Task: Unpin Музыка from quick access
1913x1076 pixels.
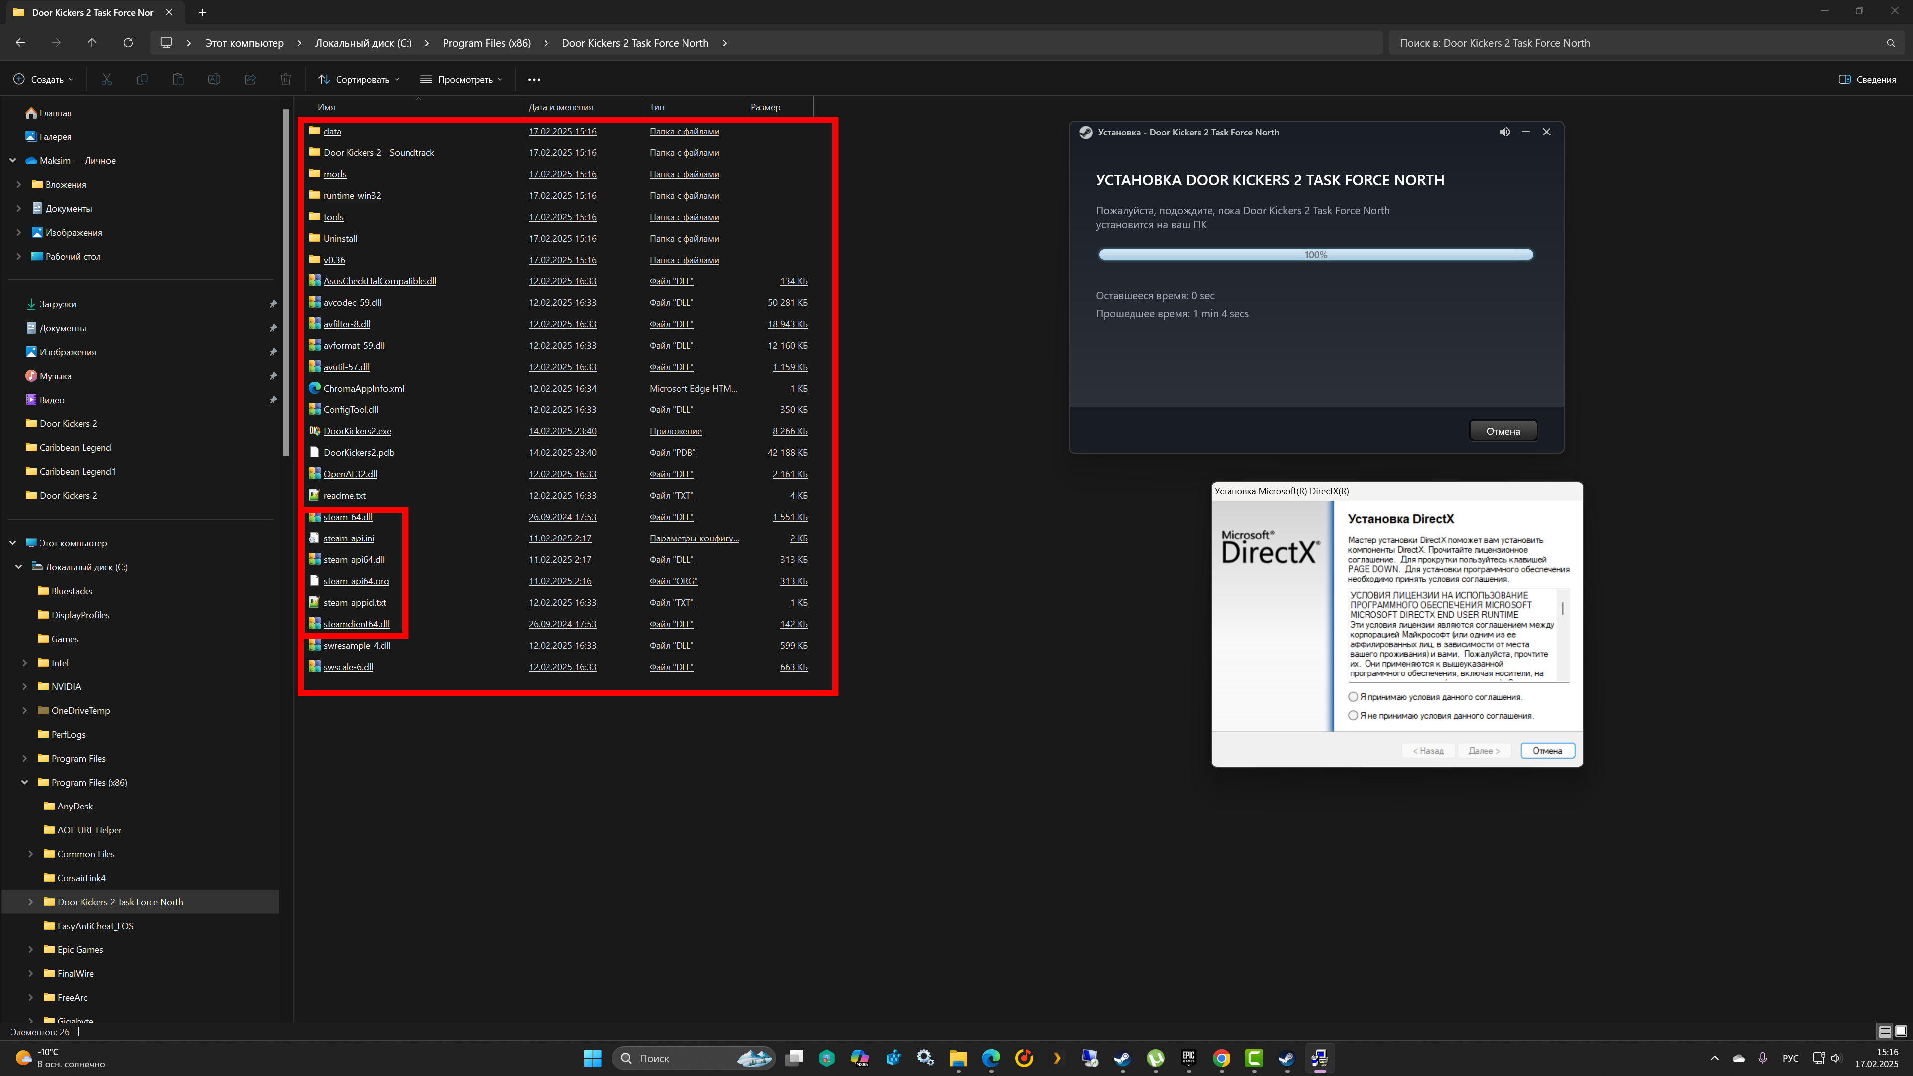Action: tap(273, 376)
